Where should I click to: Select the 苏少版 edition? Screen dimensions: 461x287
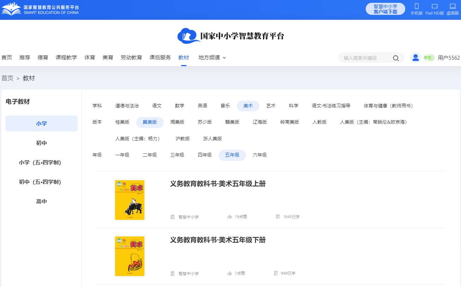205,122
